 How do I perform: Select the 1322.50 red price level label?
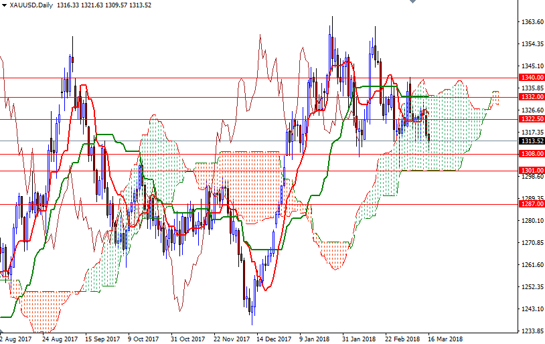tap(532, 119)
